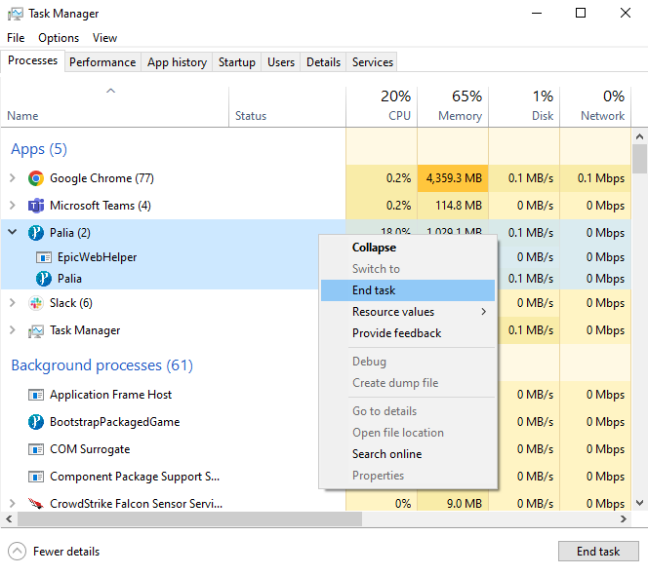Click the EpicWebHelper process icon

[44, 257]
